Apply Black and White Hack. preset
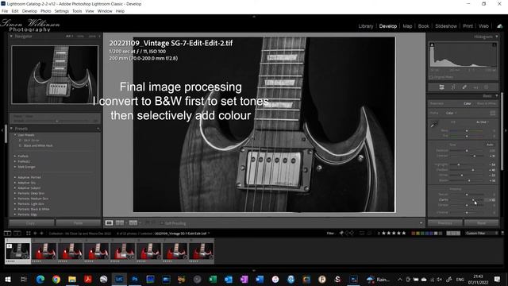Screen dimensions: 508x286 tap(38, 145)
